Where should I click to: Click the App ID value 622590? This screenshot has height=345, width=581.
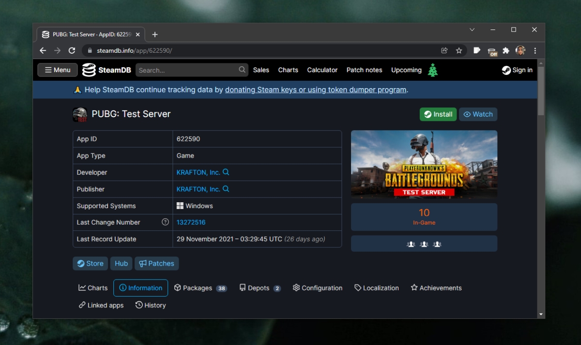click(188, 139)
